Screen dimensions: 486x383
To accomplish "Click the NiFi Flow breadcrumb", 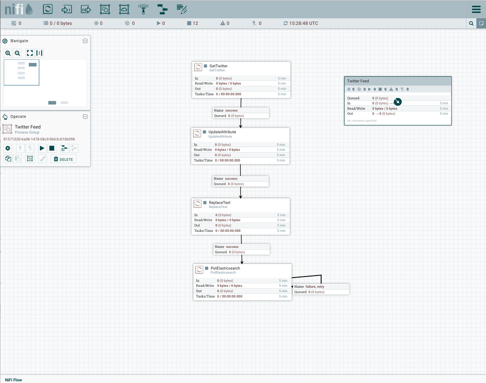I will tap(13, 380).
